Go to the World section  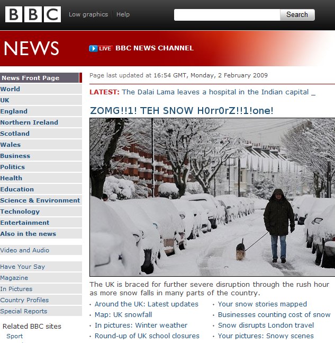pyautogui.click(x=41, y=89)
